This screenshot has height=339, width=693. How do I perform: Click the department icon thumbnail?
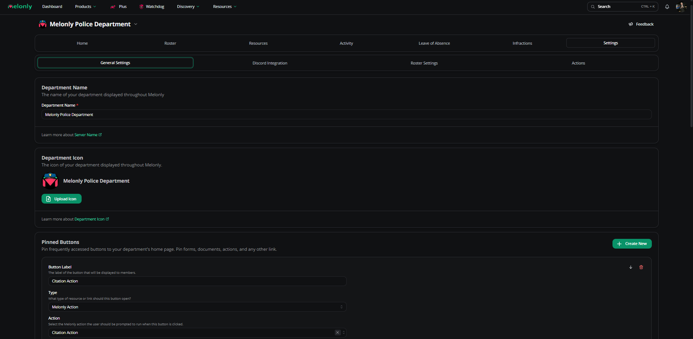coord(50,181)
